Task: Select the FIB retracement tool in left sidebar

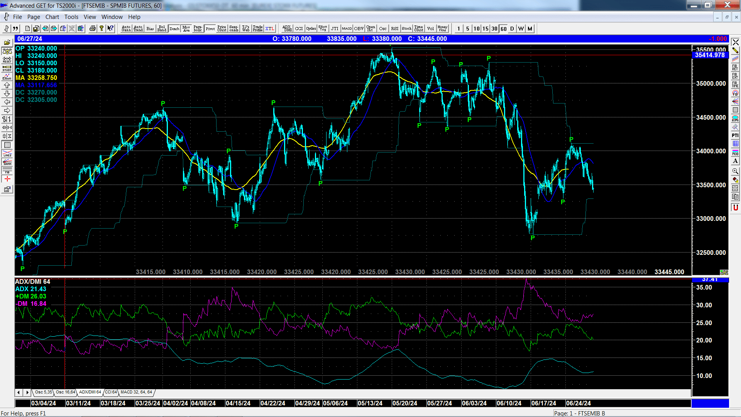Action: (x=7, y=170)
